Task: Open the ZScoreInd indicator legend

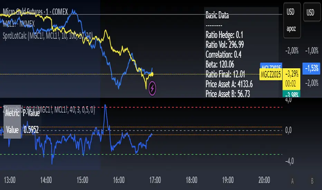Action: [x=49, y=110]
